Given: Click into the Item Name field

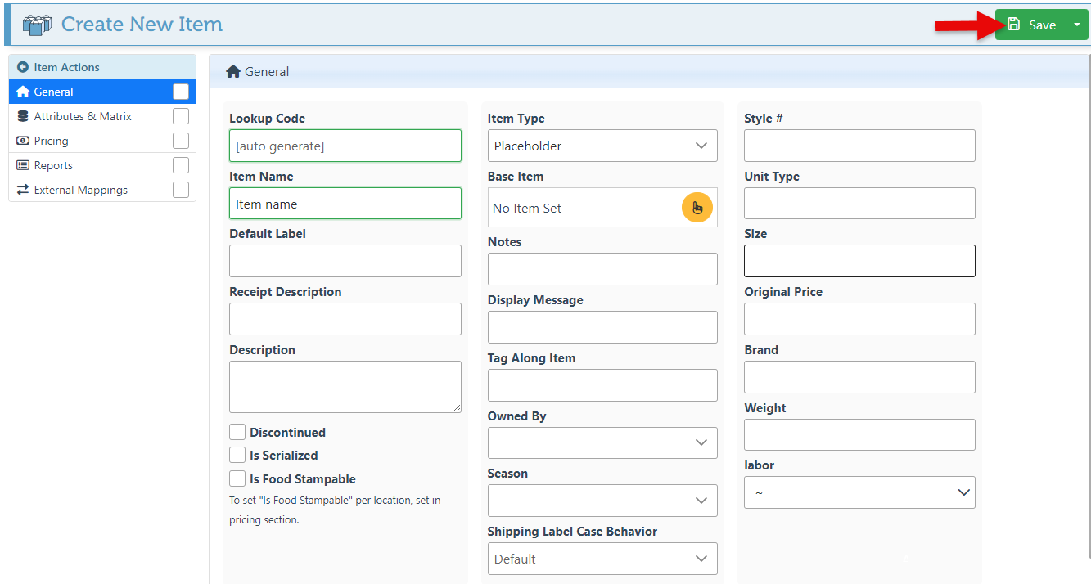Looking at the screenshot, I should [x=345, y=204].
